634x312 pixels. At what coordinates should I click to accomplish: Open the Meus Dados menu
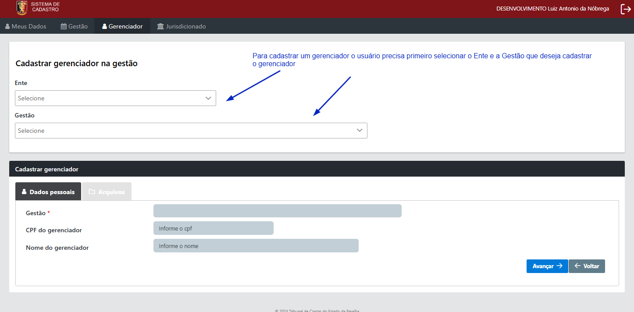pos(26,26)
